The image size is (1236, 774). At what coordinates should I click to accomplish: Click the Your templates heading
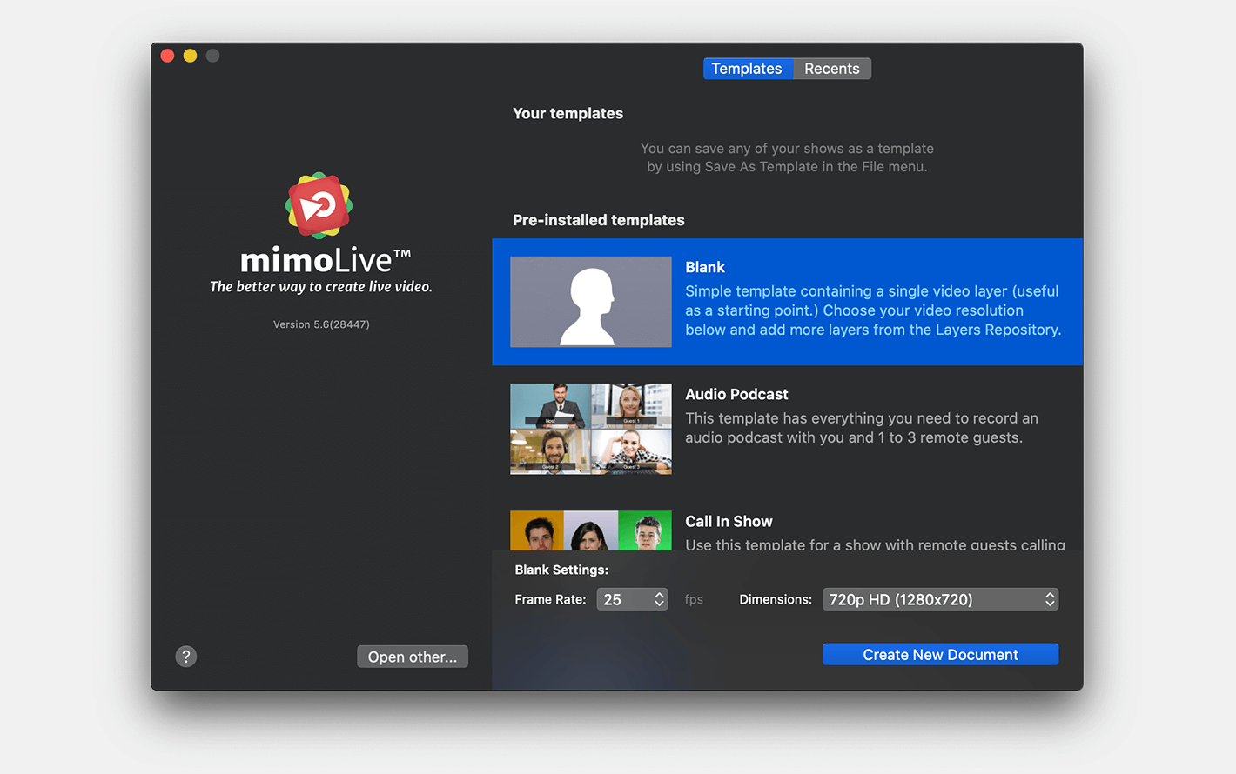coord(568,113)
